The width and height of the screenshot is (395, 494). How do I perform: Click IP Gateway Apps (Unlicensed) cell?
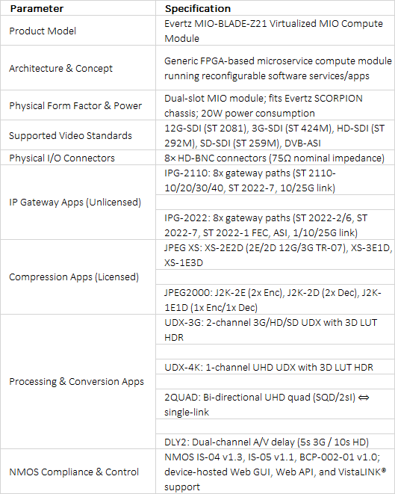(x=78, y=203)
